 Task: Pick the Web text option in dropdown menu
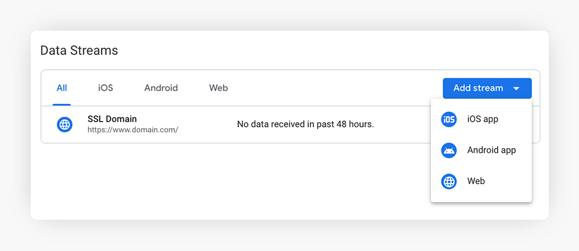(x=476, y=181)
